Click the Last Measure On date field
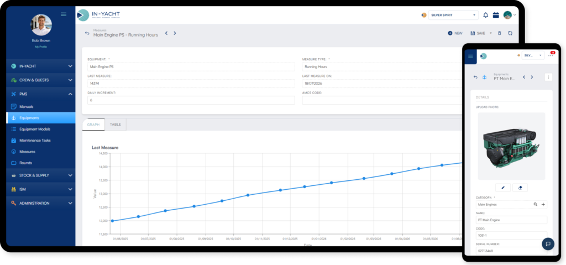566x265 pixels. (x=382, y=84)
